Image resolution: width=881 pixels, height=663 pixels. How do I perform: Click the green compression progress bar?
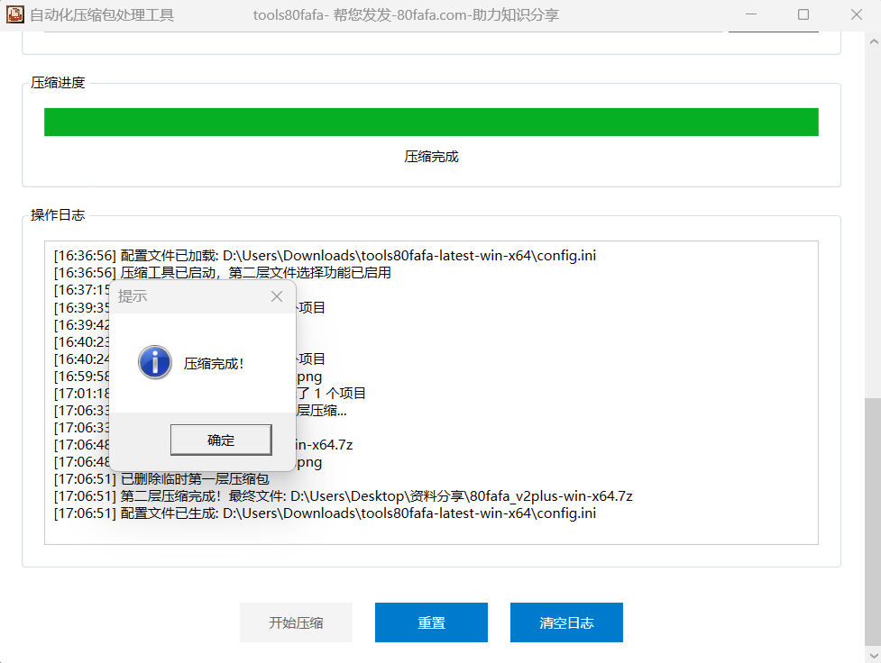tap(431, 123)
